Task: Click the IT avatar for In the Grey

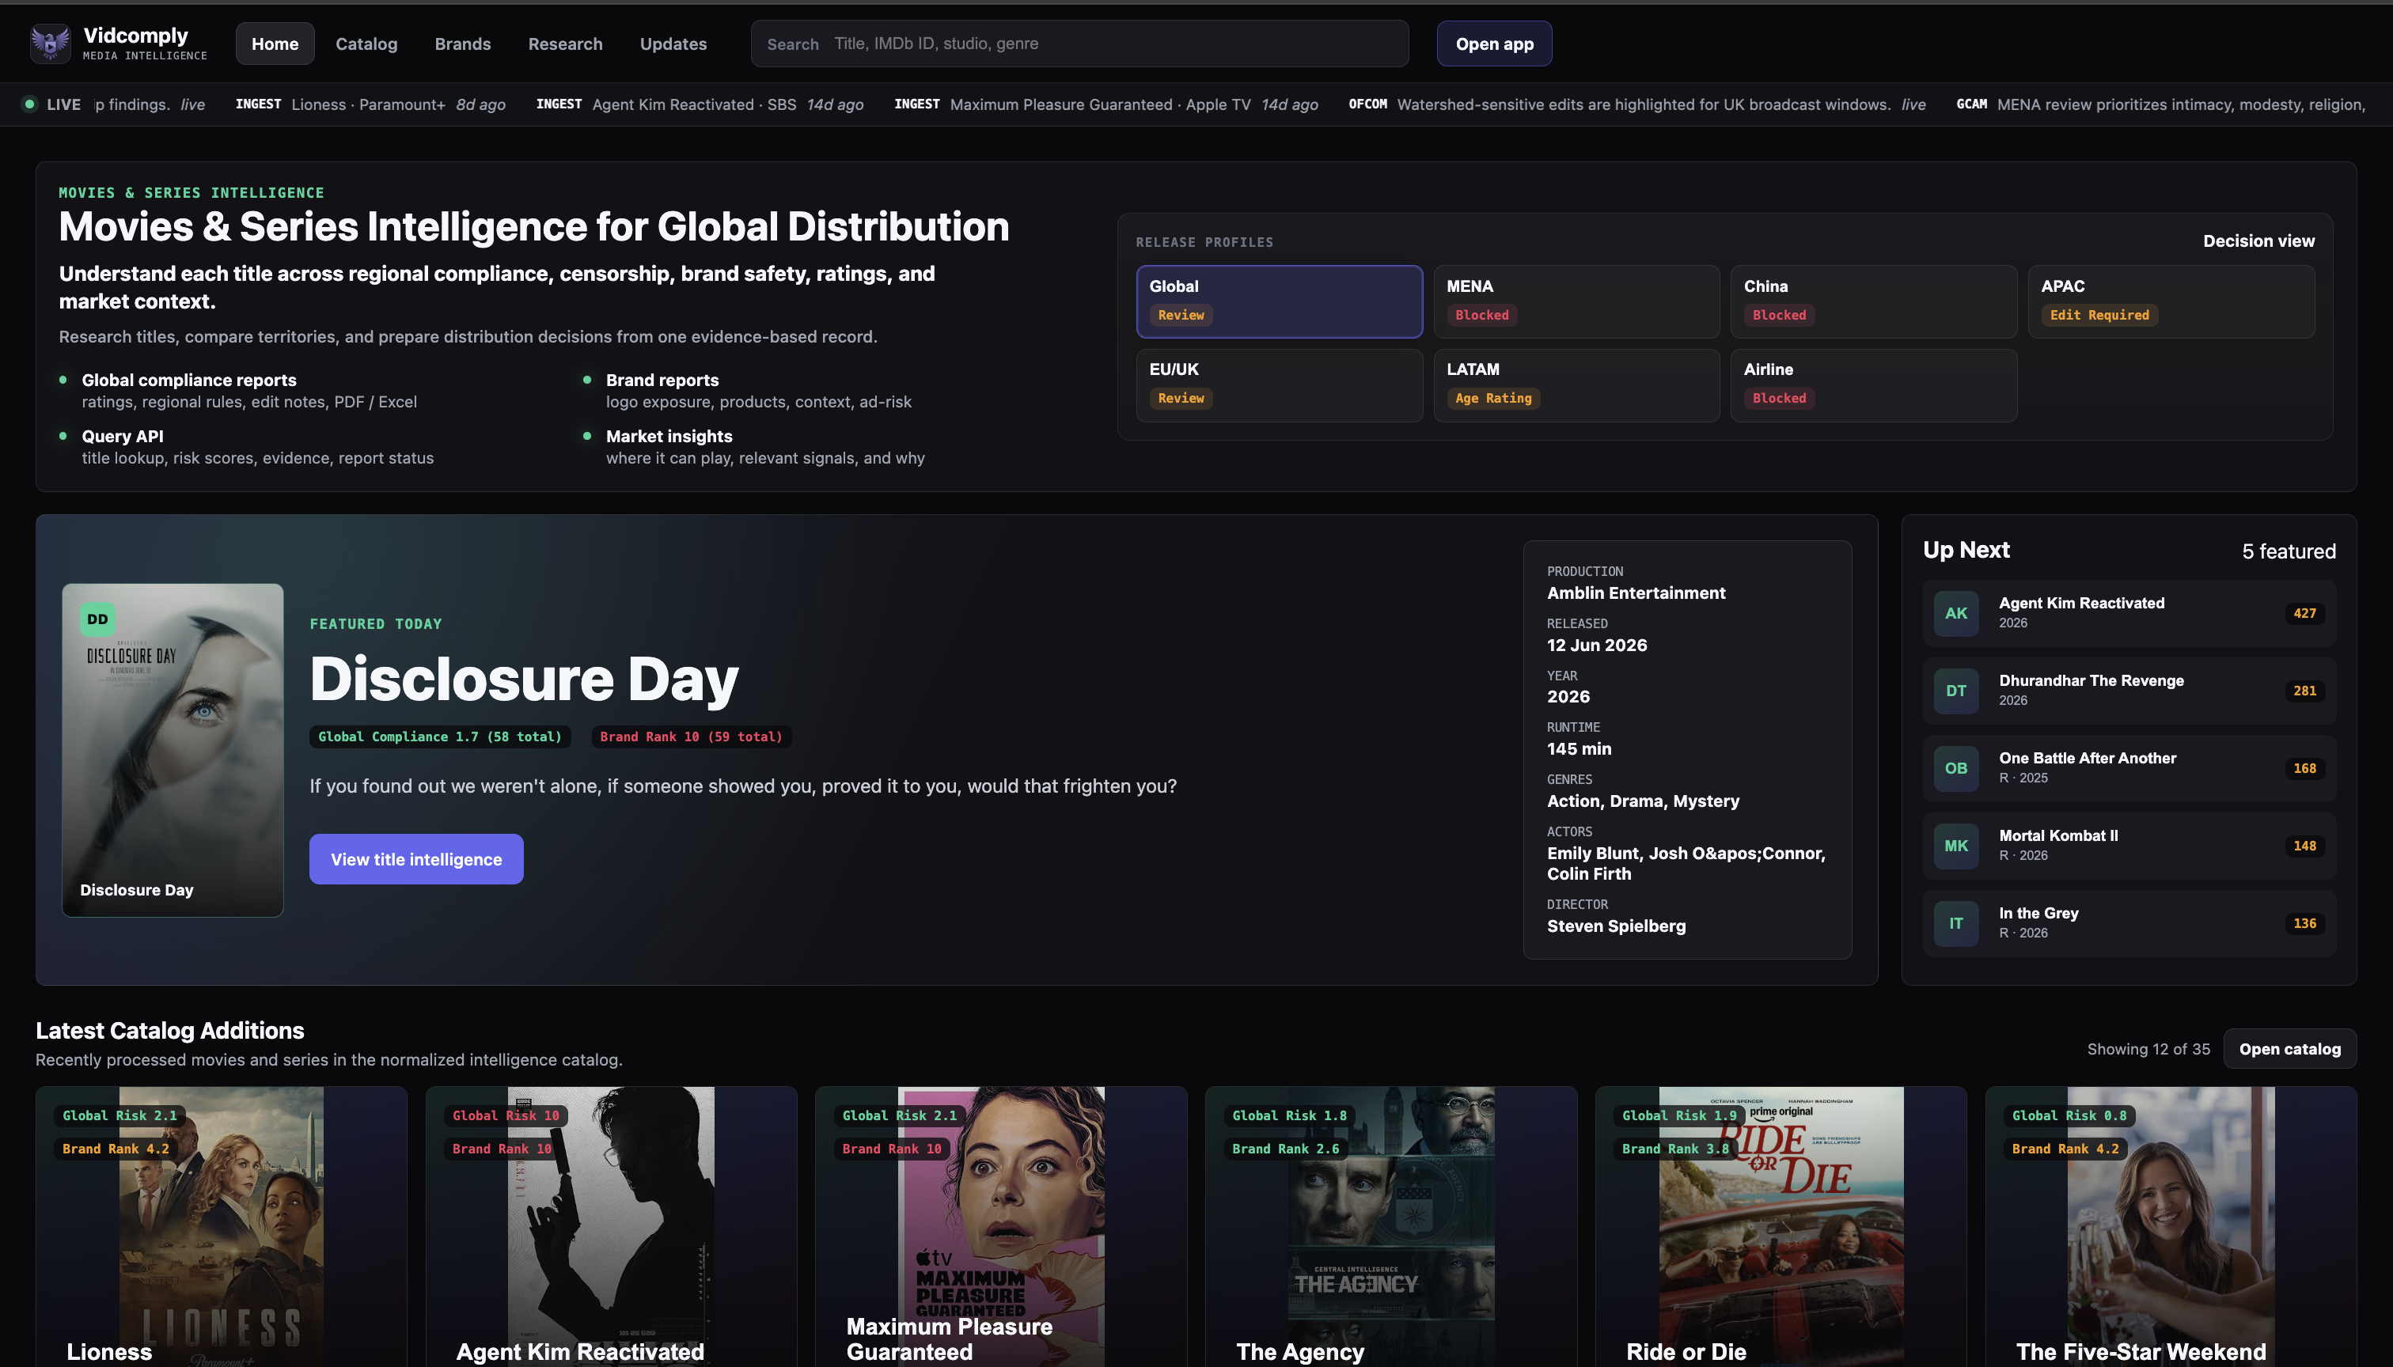Action: tap(1955, 924)
